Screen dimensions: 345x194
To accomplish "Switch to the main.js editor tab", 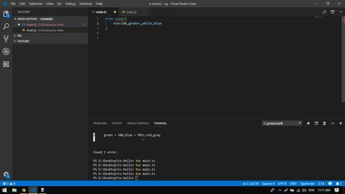I will point(133,12).
